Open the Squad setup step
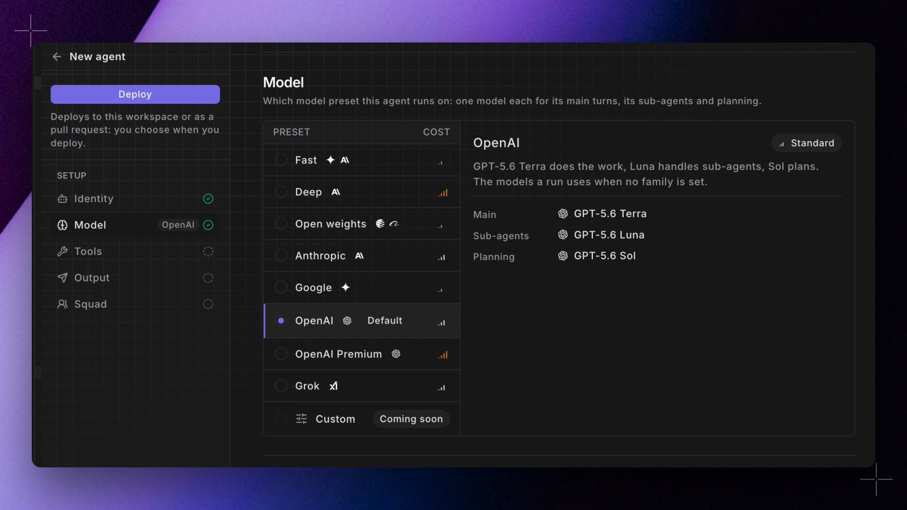 135,304
